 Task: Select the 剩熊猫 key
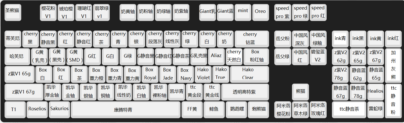[258, 109]
